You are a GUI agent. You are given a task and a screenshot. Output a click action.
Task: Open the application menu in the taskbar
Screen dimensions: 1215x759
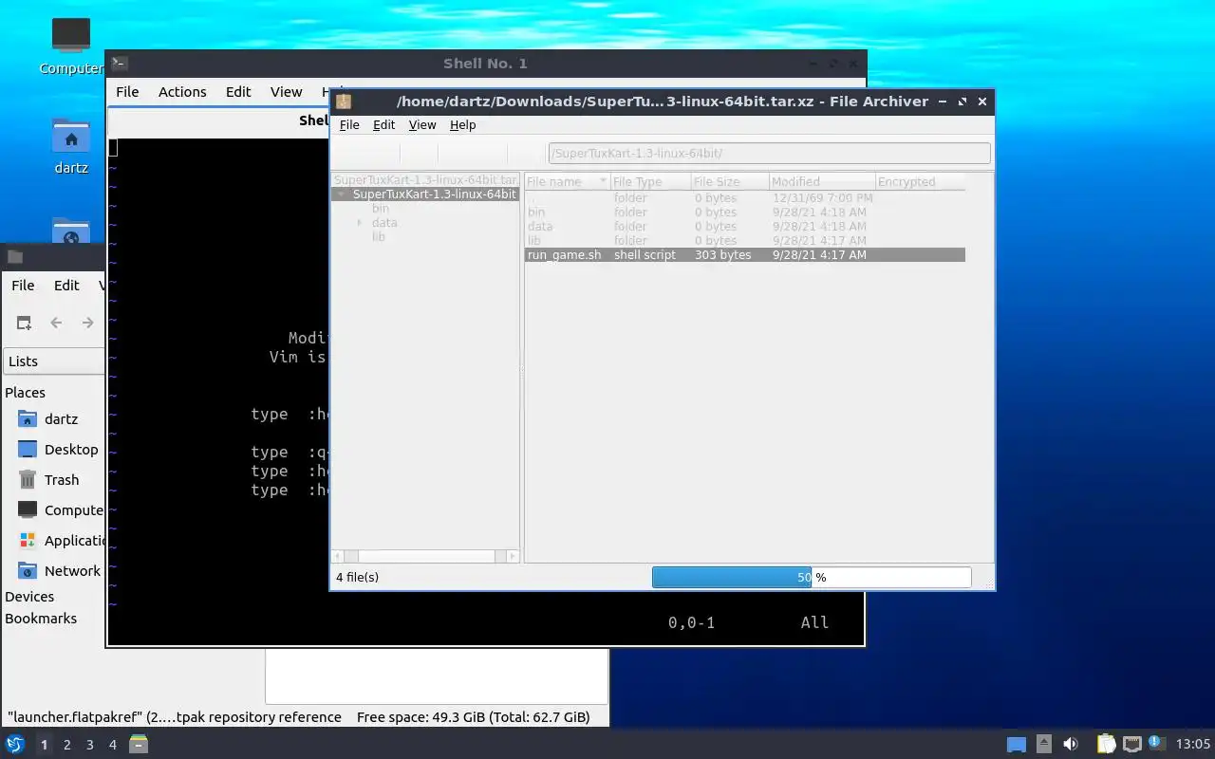click(x=14, y=744)
